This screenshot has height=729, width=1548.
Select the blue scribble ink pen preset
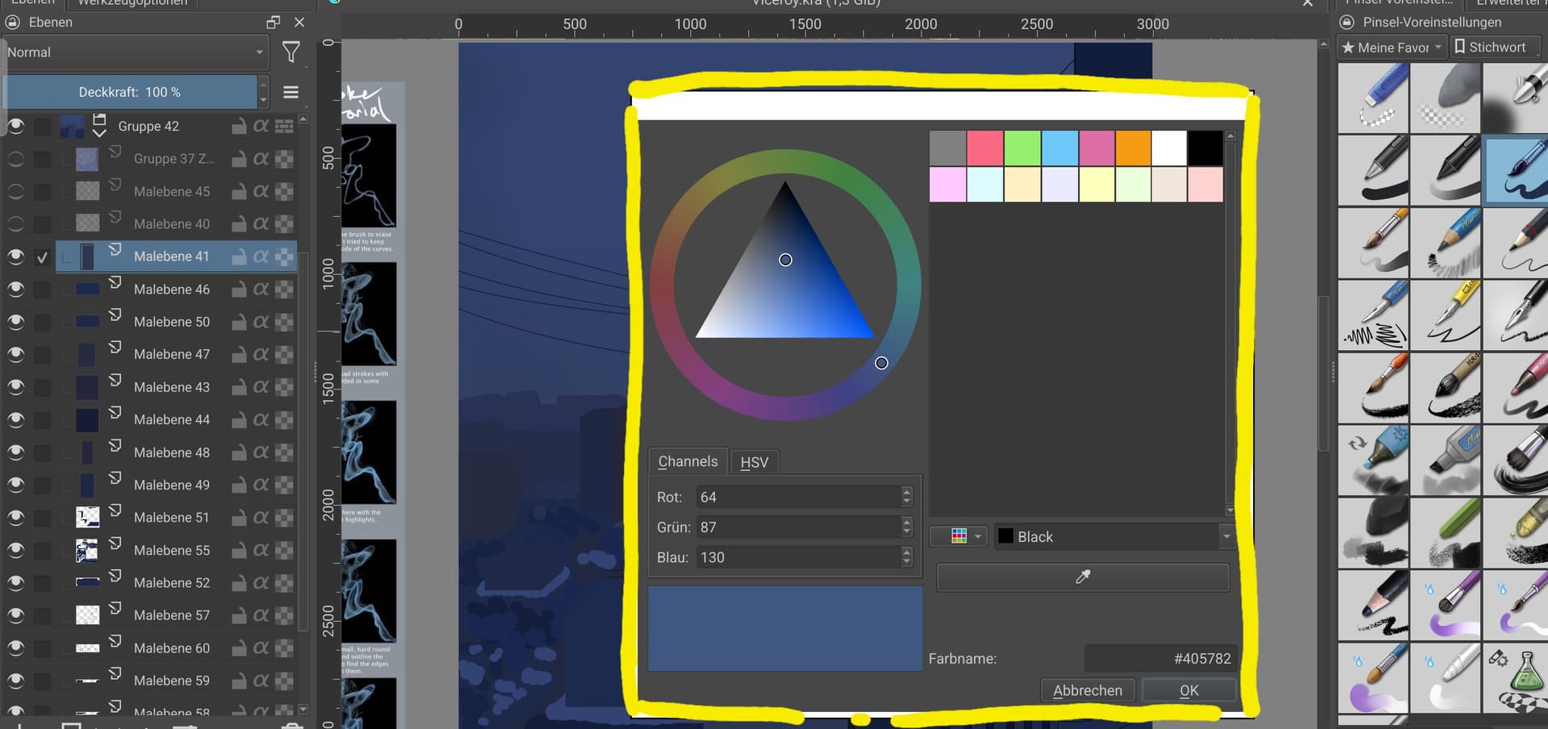coord(1373,315)
